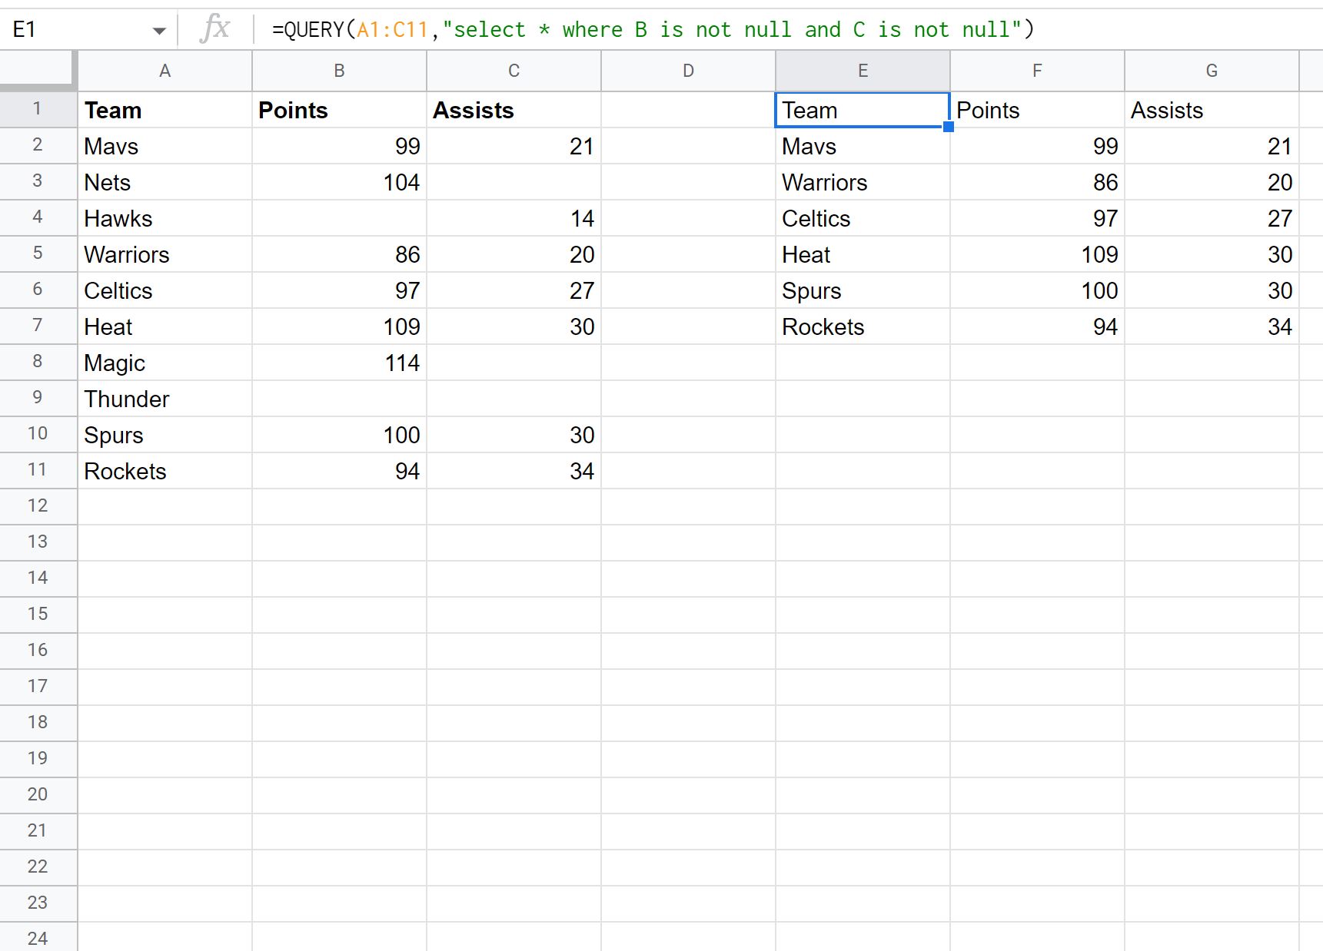Click the bold Team header in column A
Viewport: 1323px width, 951px height.
165,110
